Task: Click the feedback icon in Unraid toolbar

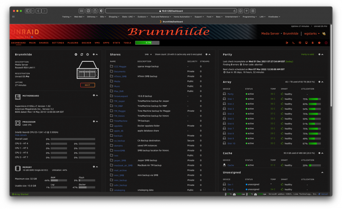Action: [x=300, y=43]
